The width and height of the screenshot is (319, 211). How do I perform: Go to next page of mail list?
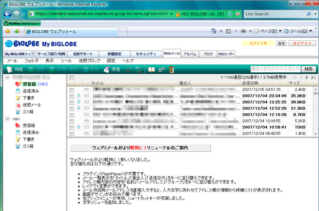point(307,77)
